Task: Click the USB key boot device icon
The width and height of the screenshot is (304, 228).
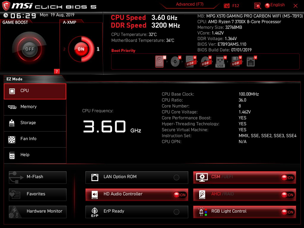Action: (x=220, y=62)
